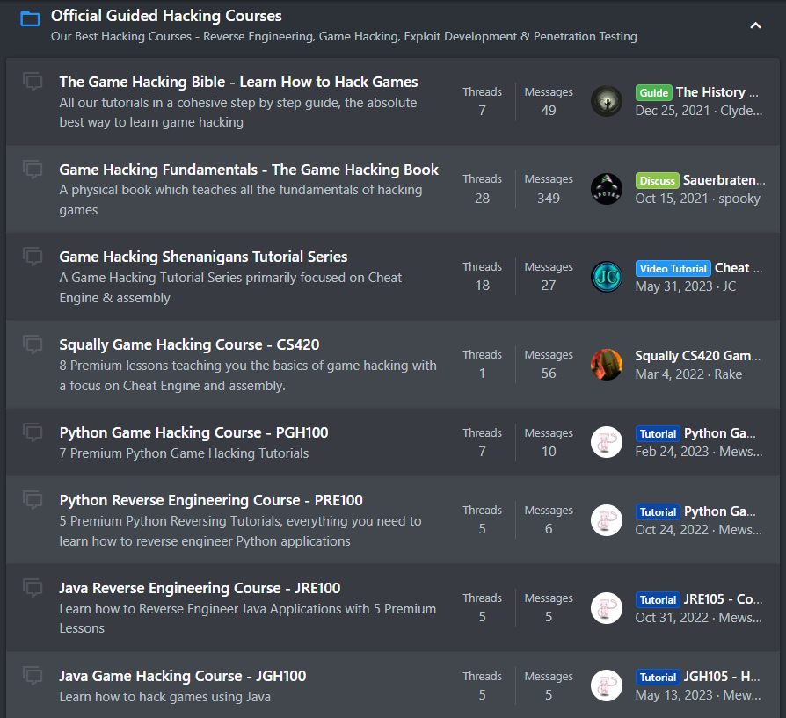Click messages count 349
Viewport: 786px width, 718px height.
pos(549,199)
